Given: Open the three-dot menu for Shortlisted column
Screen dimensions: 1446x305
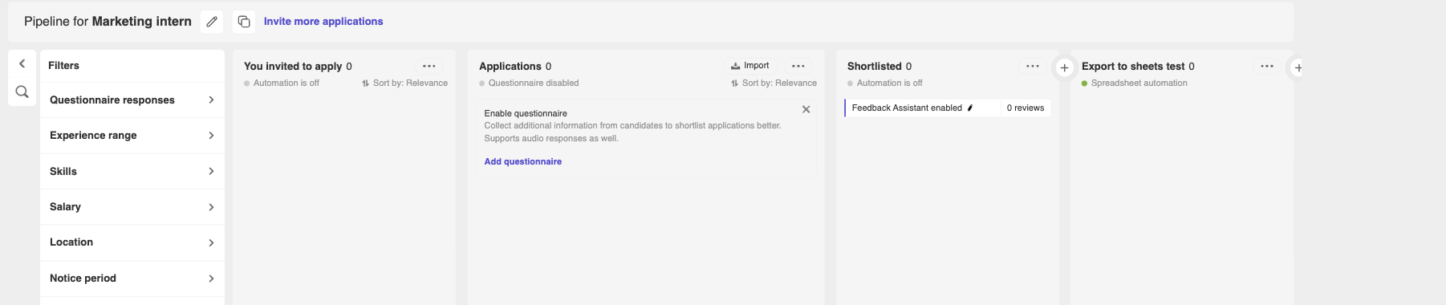Looking at the screenshot, I should 1033,67.
